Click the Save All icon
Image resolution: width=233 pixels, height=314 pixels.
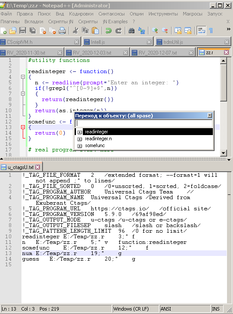tap(33, 31)
